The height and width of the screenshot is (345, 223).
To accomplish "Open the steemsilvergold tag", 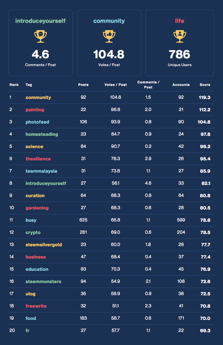I will [44, 245].
